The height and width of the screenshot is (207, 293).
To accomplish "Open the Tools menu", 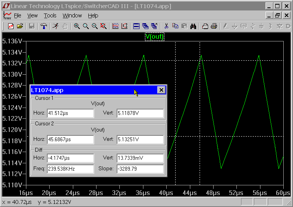I will tap(50, 15).
